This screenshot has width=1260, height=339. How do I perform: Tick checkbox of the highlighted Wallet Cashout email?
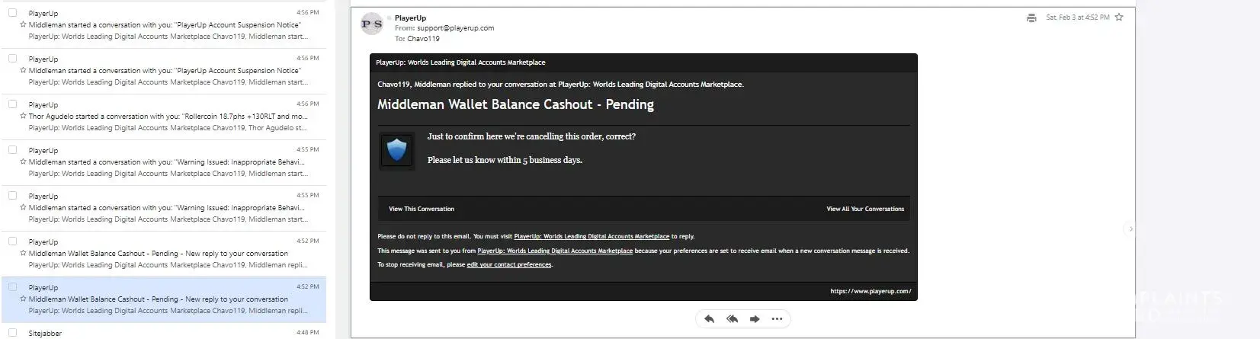click(12, 286)
